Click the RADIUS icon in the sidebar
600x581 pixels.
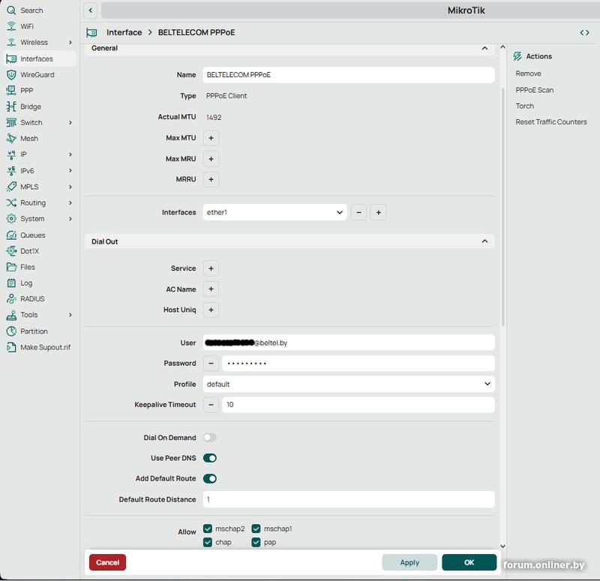tap(11, 298)
